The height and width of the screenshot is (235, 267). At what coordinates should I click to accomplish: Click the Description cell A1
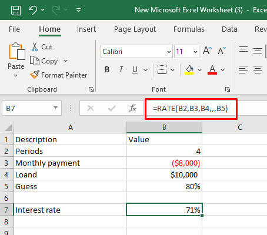click(x=71, y=139)
